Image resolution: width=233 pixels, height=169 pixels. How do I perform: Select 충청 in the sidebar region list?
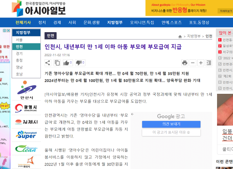pyautogui.click(x=26, y=60)
